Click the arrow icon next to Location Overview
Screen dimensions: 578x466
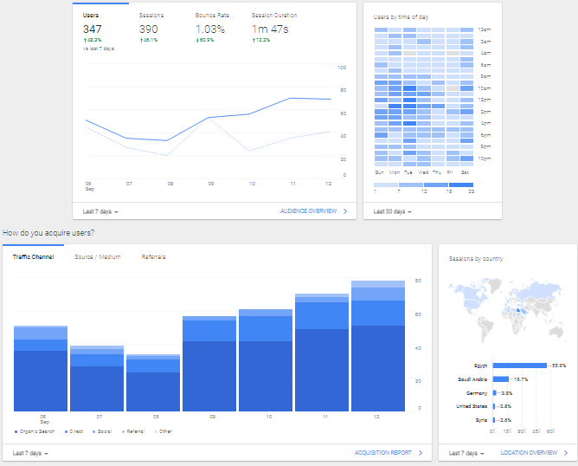coord(566,452)
